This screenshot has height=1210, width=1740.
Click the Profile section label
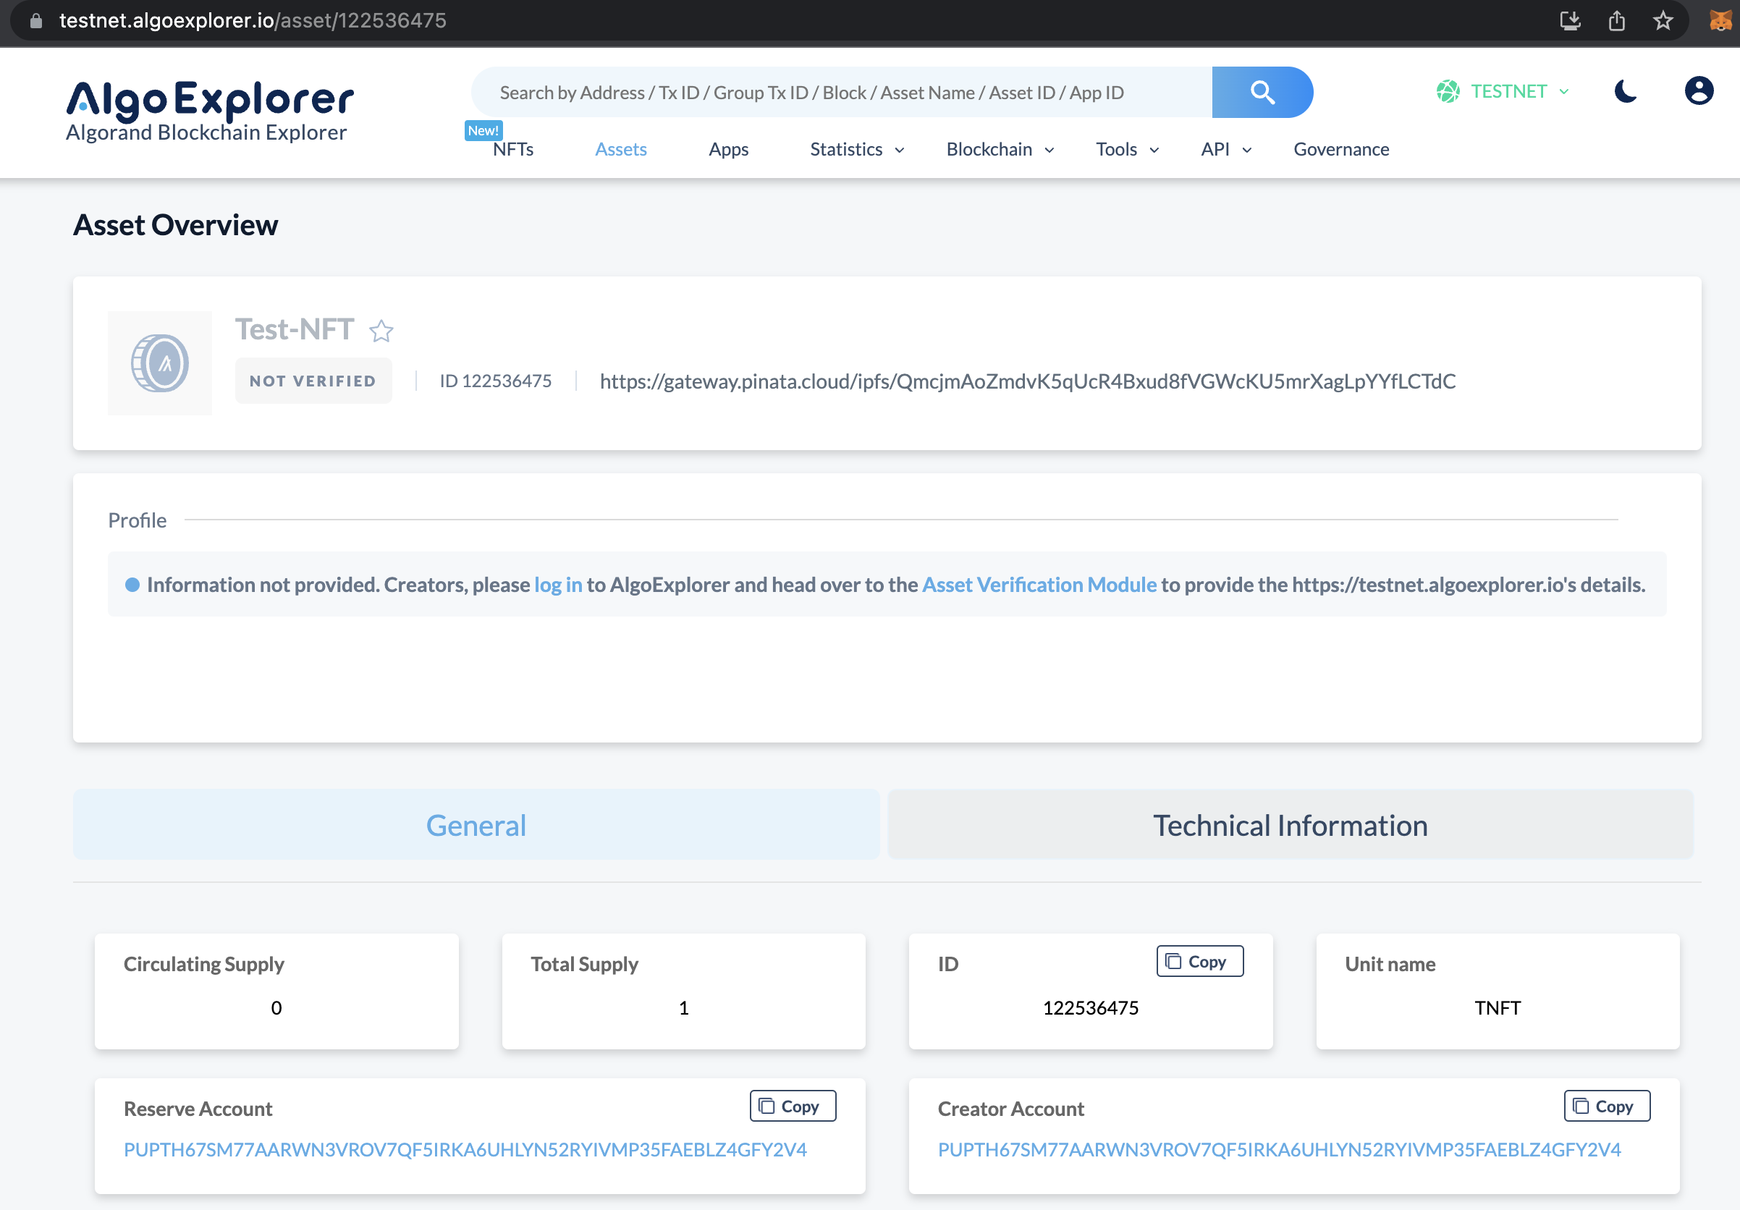pos(138,520)
